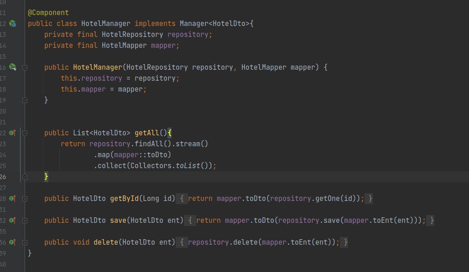Screen dimensions: 469x272
Task: Click stream() call in the getAll body
Action: click(192, 144)
